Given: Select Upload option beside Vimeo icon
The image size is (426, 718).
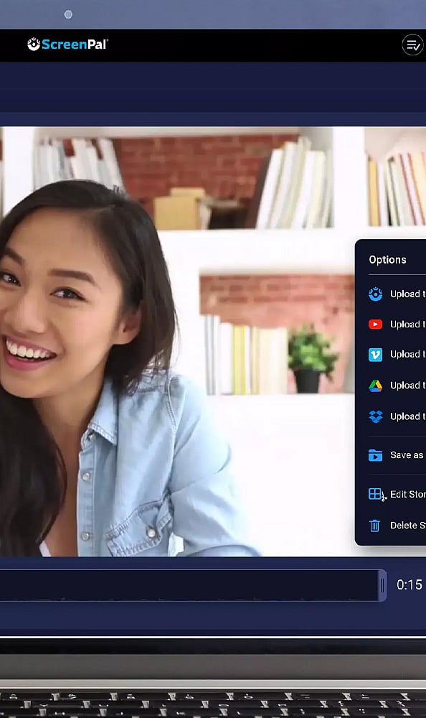Looking at the screenshot, I should click(x=407, y=355).
